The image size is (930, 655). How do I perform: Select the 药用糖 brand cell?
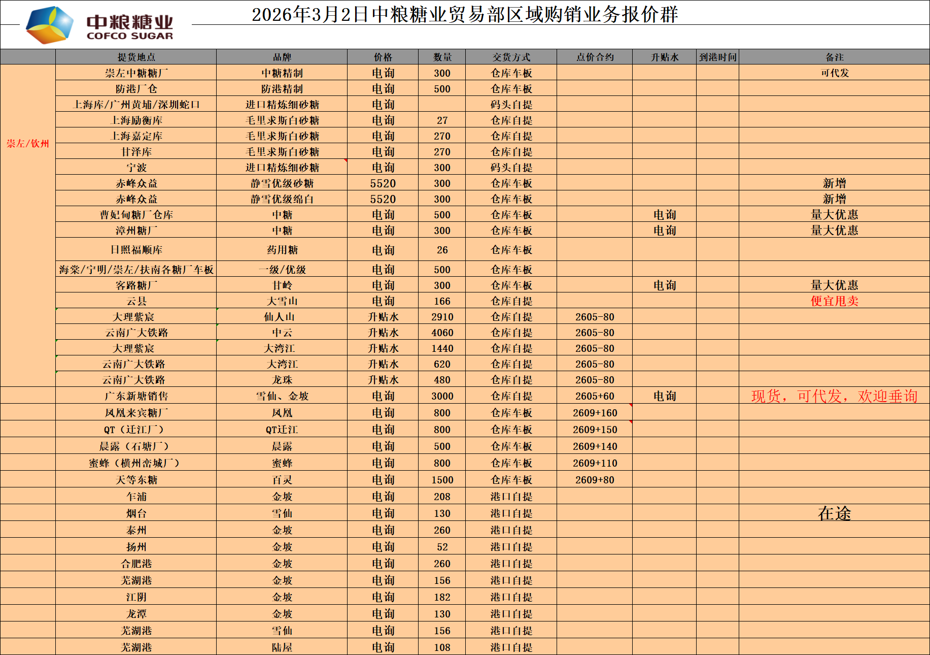pyautogui.click(x=282, y=250)
